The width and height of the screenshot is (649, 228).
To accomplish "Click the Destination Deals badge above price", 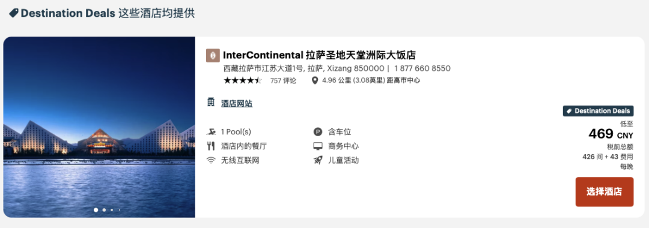I will tap(598, 111).
